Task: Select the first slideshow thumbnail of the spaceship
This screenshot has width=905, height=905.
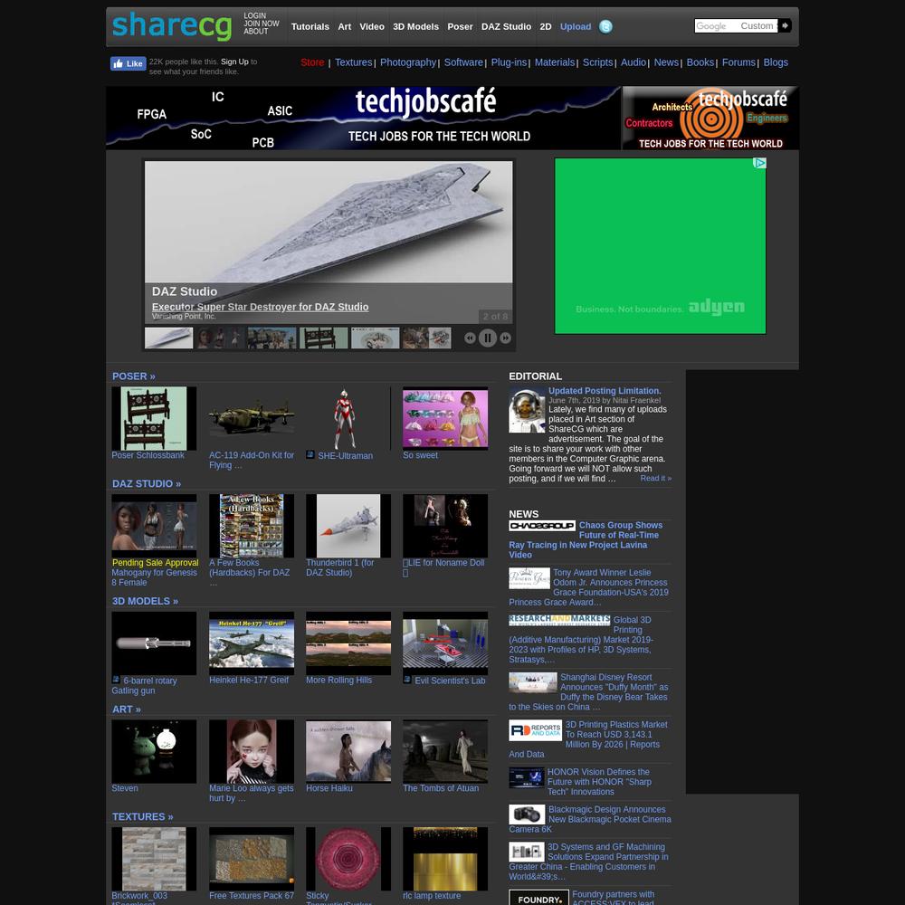Action: tap(168, 338)
